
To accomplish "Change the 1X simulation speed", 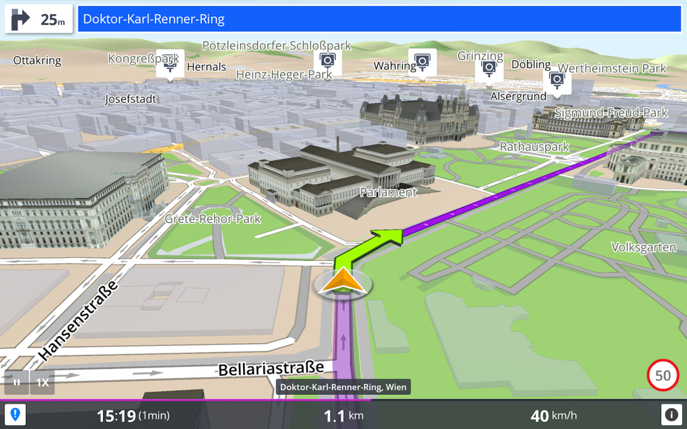I will [42, 382].
